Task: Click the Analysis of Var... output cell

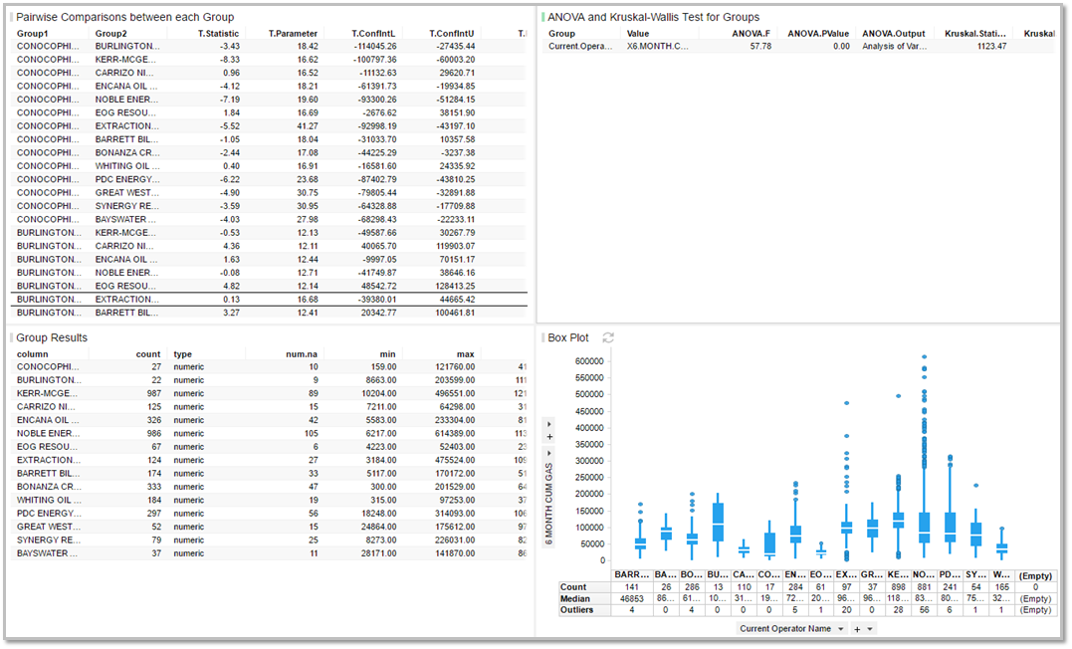Action: point(894,47)
